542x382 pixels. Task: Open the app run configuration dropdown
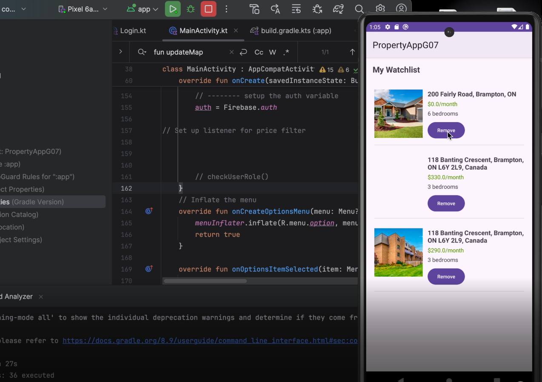tap(143, 9)
